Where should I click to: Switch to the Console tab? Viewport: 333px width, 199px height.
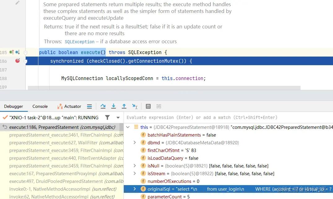tap(40, 106)
